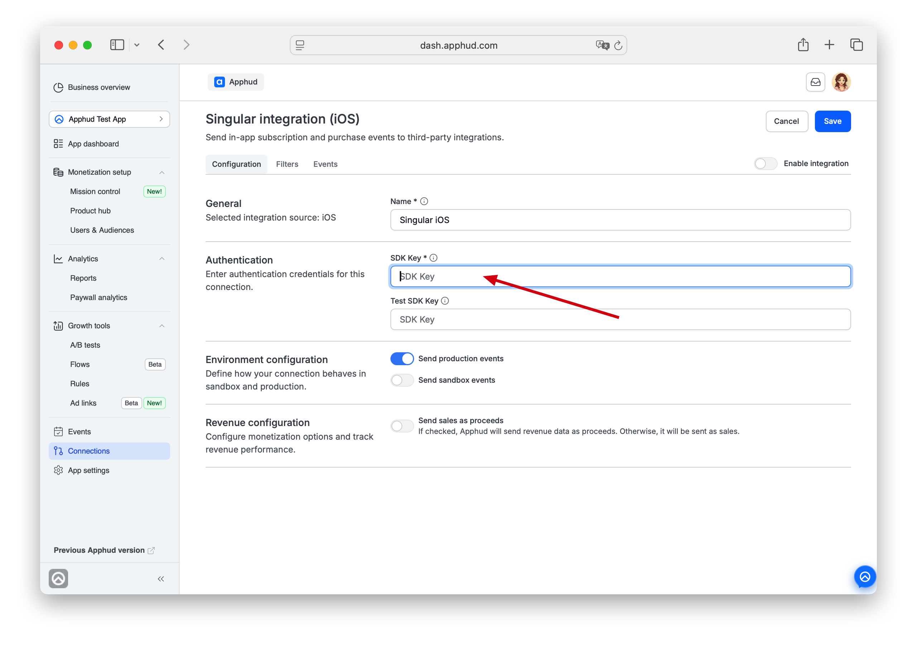Click the Name info icon
The image size is (917, 648).
tap(424, 201)
